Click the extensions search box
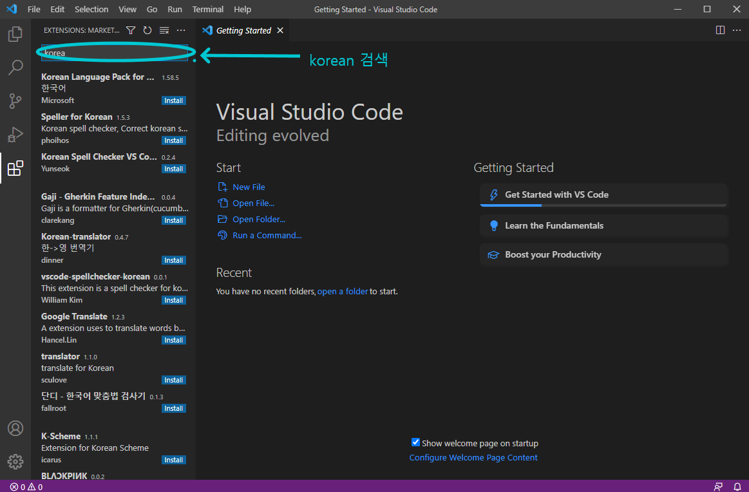Image resolution: width=749 pixels, height=492 pixels. pyautogui.click(x=114, y=53)
